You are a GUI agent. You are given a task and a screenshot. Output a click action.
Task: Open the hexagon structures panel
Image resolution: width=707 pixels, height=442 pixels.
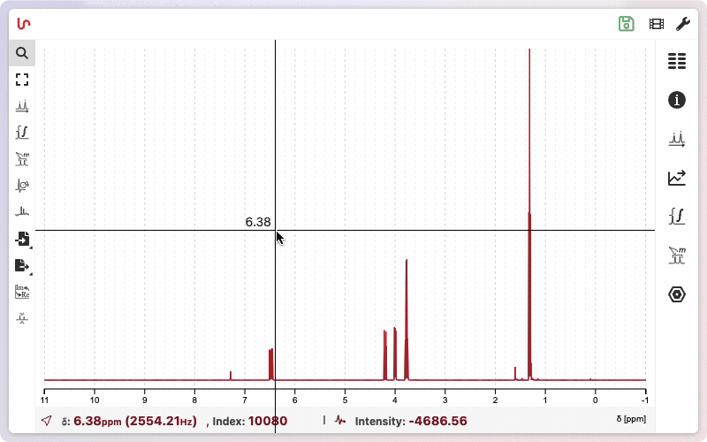click(x=677, y=294)
